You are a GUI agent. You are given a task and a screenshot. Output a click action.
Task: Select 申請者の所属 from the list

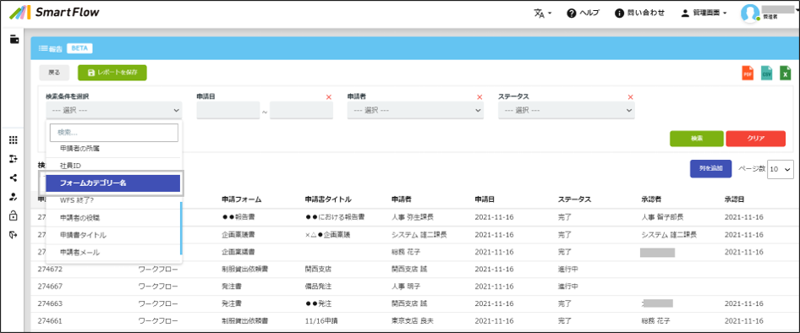pyautogui.click(x=113, y=149)
